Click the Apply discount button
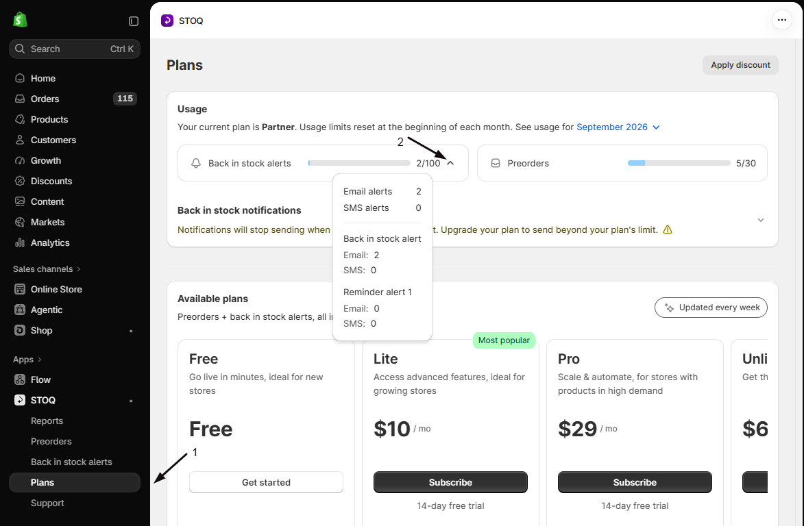 pos(740,65)
